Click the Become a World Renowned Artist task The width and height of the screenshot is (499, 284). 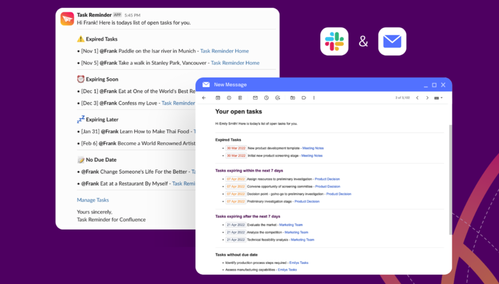(156, 143)
